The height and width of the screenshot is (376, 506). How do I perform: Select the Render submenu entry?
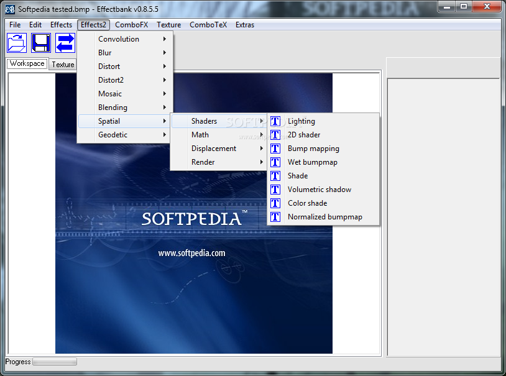click(x=219, y=162)
